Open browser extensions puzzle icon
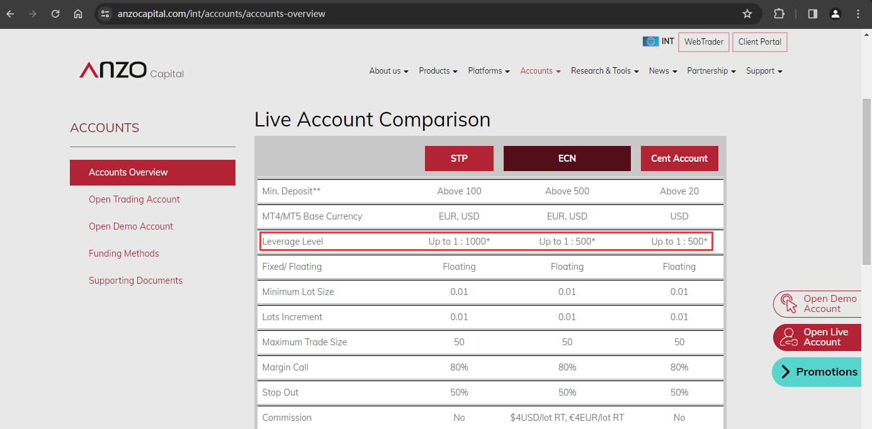872x429 pixels. tap(779, 13)
